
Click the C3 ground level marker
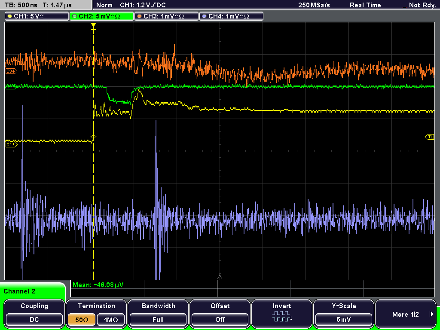coord(12,71)
